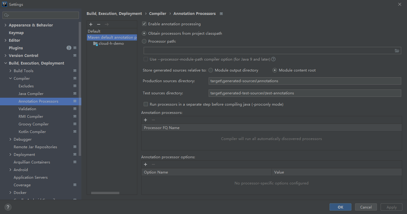Click the OK button
The width and height of the screenshot is (407, 214).
click(x=340, y=207)
